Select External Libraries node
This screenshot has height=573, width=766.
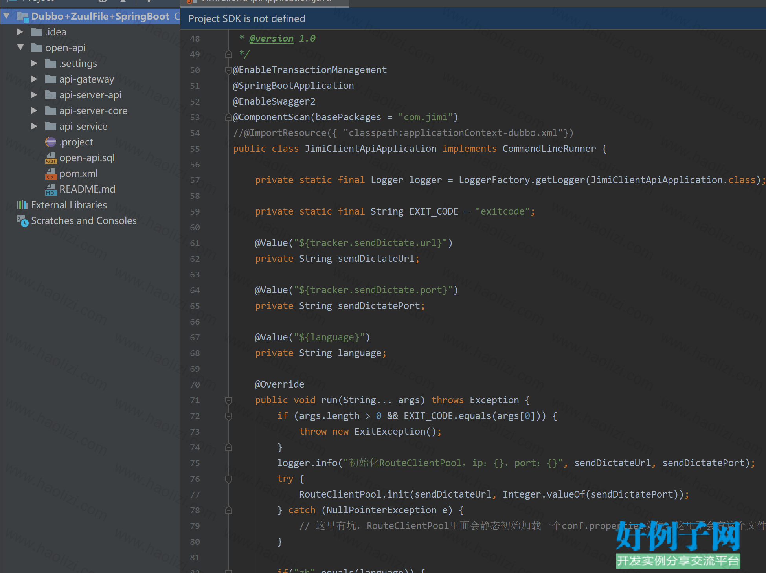[69, 205]
